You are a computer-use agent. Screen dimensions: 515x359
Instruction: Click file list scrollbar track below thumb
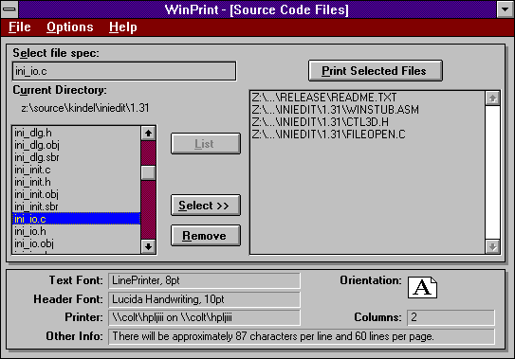[x=148, y=209]
